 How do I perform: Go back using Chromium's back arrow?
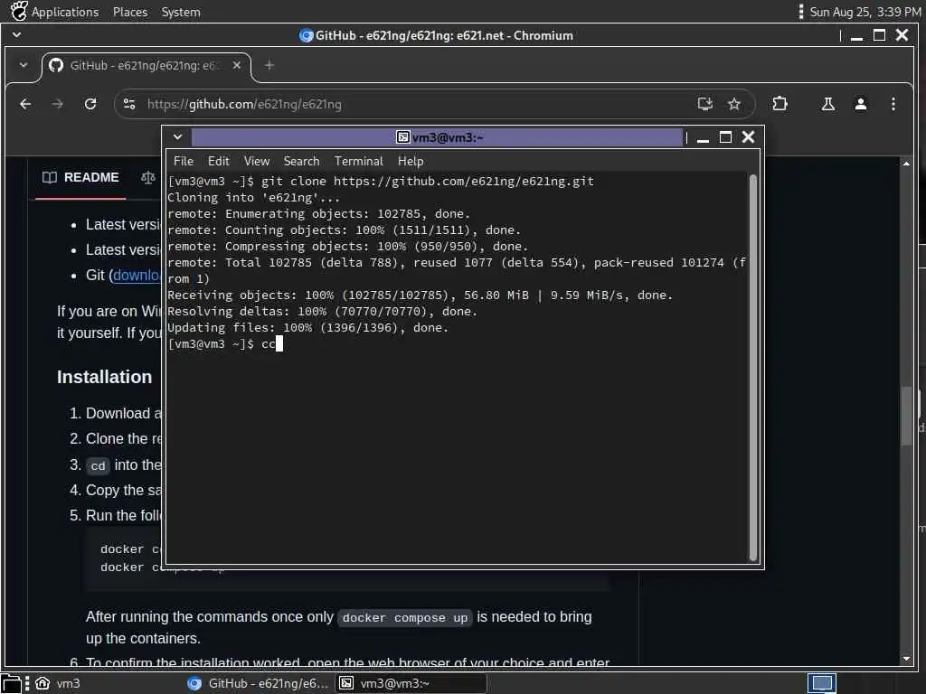pyautogui.click(x=25, y=105)
